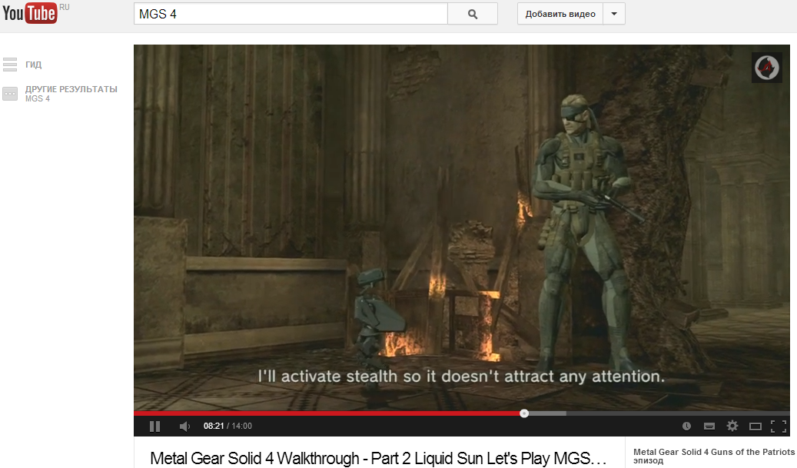The image size is (797, 468).
Task: Click the video progress scrubber handle
Action: (x=524, y=413)
